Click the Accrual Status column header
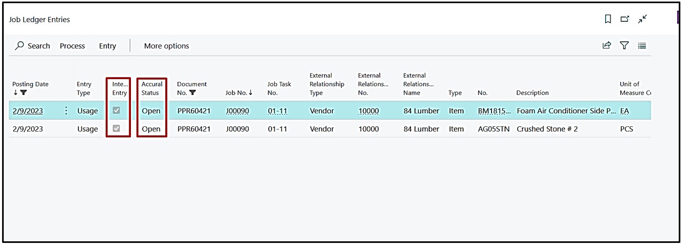This screenshot has height=245, width=683. (x=152, y=88)
